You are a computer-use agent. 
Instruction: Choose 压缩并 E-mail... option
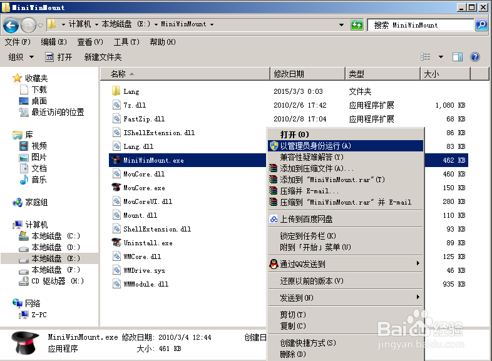pos(346,191)
